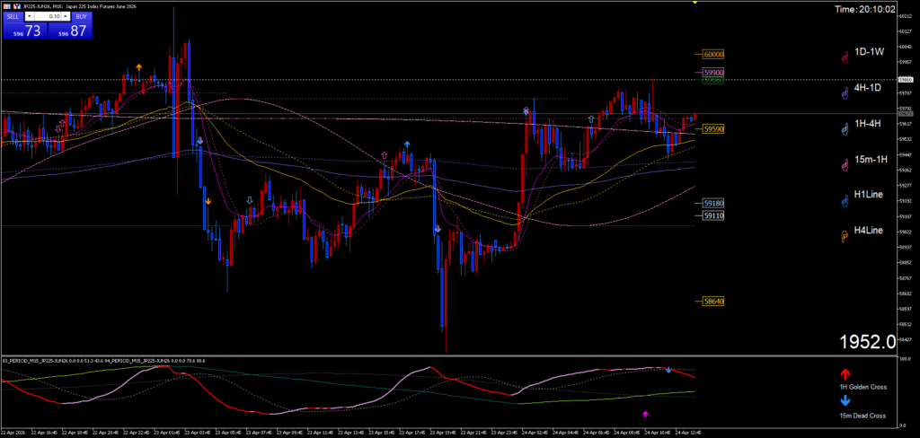Select the yellow 59590 price level label
This screenshot has height=438, width=920.
coord(714,129)
